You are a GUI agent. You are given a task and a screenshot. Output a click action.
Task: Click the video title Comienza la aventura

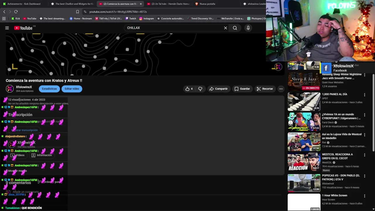pyautogui.click(x=44, y=81)
